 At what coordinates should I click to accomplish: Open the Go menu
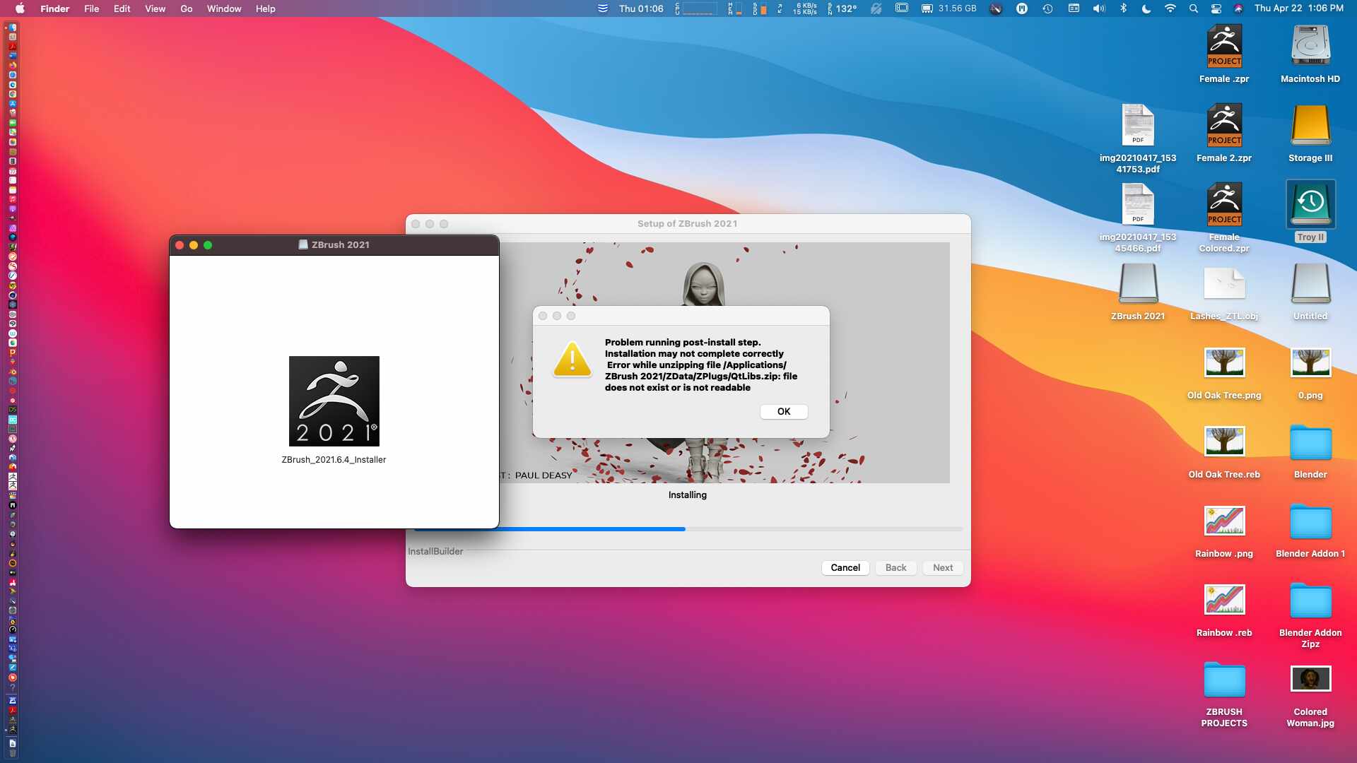tap(186, 8)
